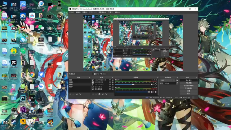This screenshot has width=231, height=130.
Task: Click the 设置 button in controls panel
Action: click(189, 91)
